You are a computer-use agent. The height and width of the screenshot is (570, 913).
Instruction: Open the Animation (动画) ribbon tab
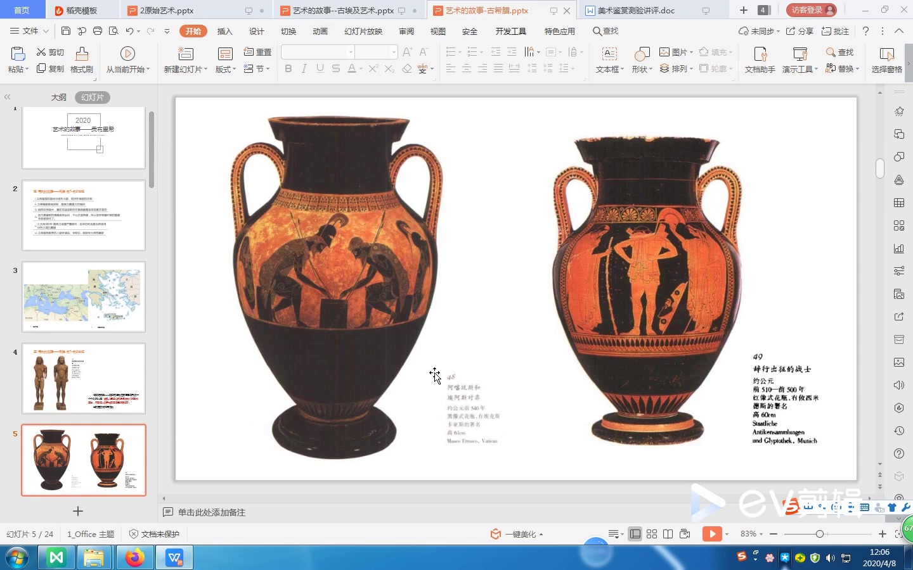(320, 31)
